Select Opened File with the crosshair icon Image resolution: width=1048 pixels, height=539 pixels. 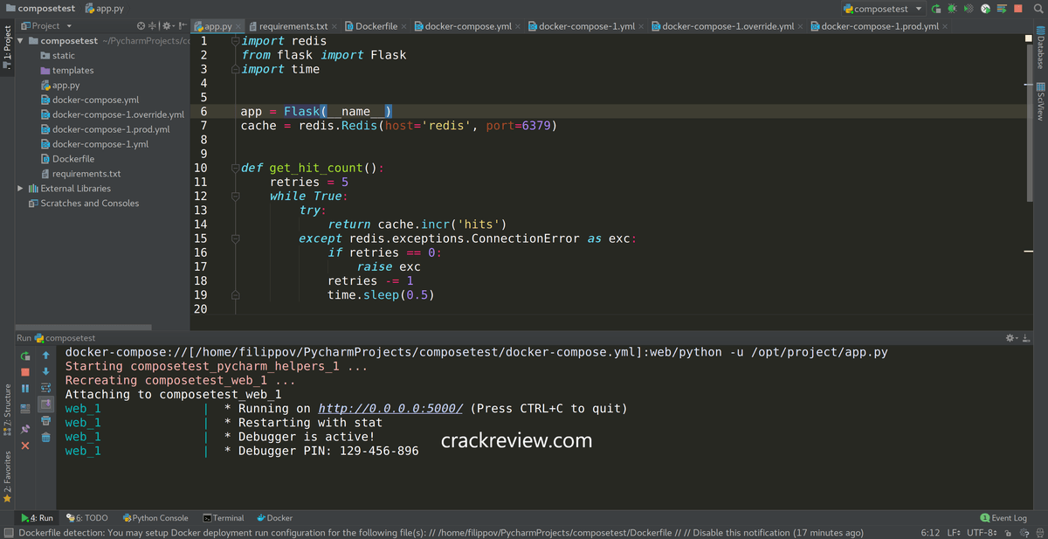tap(141, 26)
